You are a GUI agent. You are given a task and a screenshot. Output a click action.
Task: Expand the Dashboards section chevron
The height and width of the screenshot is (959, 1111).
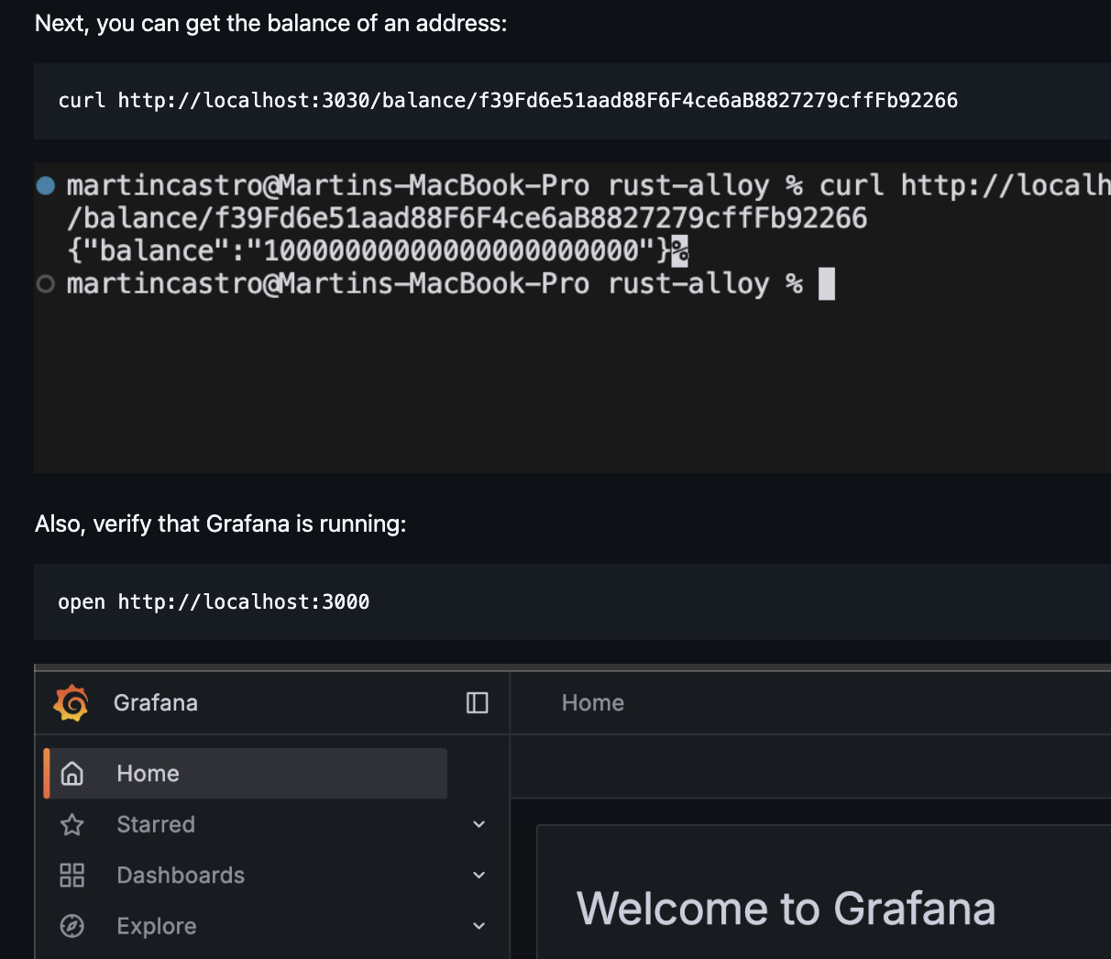pyautogui.click(x=478, y=876)
